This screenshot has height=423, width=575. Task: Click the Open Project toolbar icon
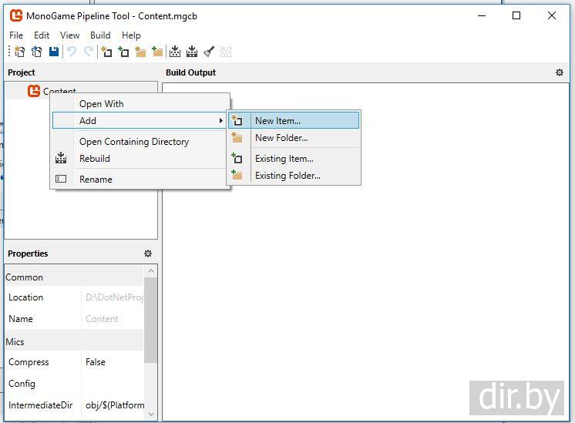click(37, 52)
